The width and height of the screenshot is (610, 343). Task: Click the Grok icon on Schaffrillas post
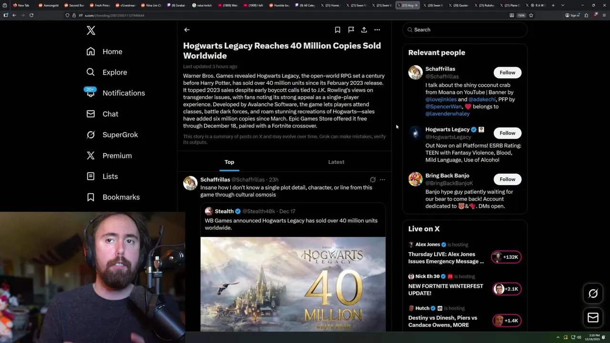coord(373,180)
